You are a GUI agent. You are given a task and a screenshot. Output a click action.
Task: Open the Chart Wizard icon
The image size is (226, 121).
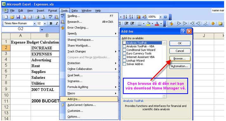tap(138, 17)
